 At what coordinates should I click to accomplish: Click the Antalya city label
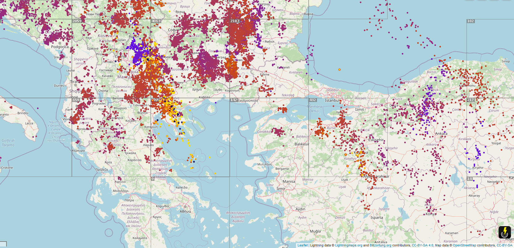[380, 242]
